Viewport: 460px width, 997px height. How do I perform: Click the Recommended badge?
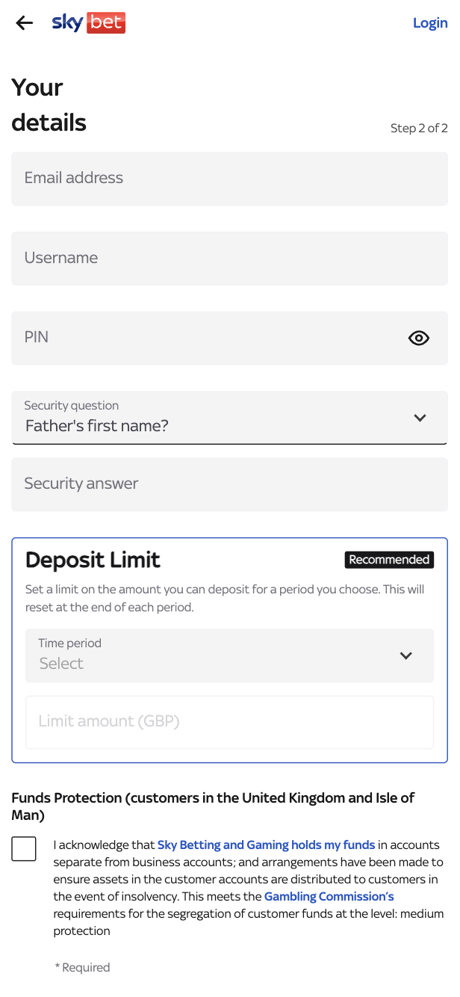tap(389, 560)
